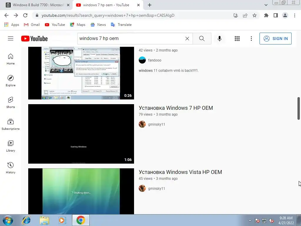Viewport: 301px width, 226px height.
Task: Expand the tab search dropdown arrow
Action: tap(266, 5)
